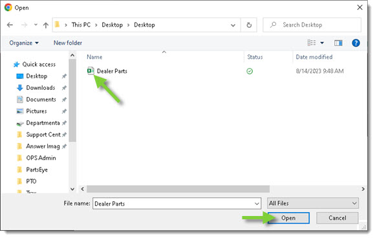Click the Dealer Parts file name
This screenshot has height=238, width=375.
coord(112,71)
